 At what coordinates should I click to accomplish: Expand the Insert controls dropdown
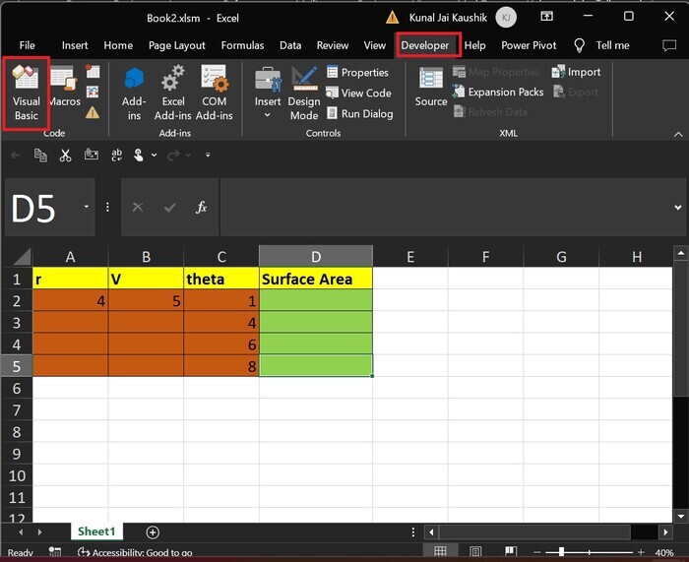pos(267,115)
